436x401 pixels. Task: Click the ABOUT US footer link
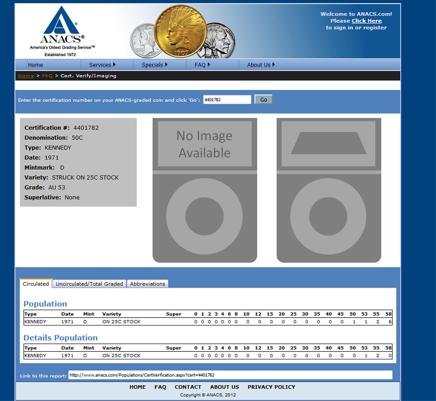click(x=224, y=387)
